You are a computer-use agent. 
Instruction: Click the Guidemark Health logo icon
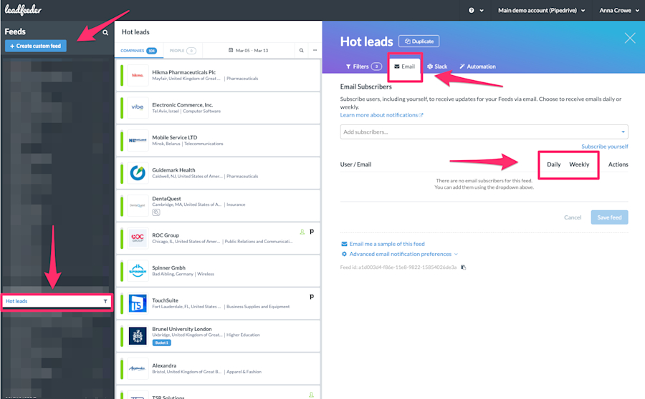coord(138,173)
